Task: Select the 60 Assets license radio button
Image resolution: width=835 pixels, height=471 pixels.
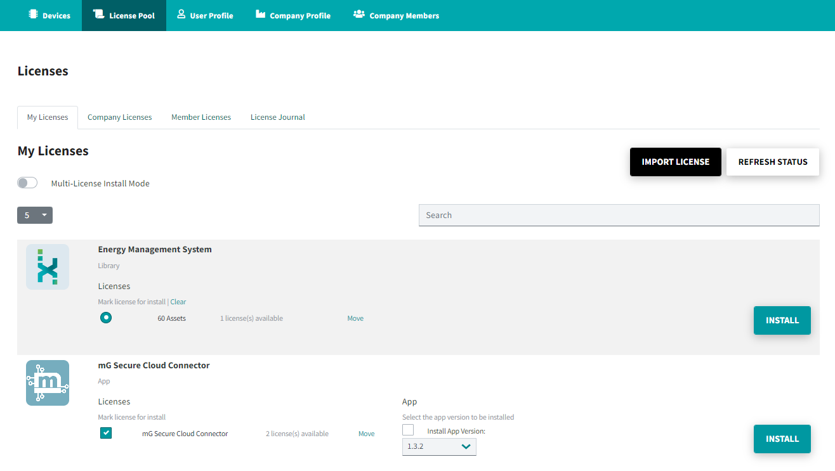Action: point(106,318)
